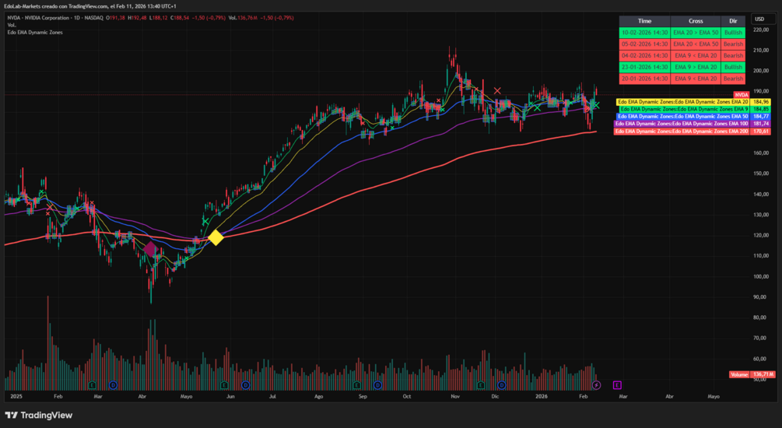Click the TradingView logo
782x428 pixels.
coord(39,415)
